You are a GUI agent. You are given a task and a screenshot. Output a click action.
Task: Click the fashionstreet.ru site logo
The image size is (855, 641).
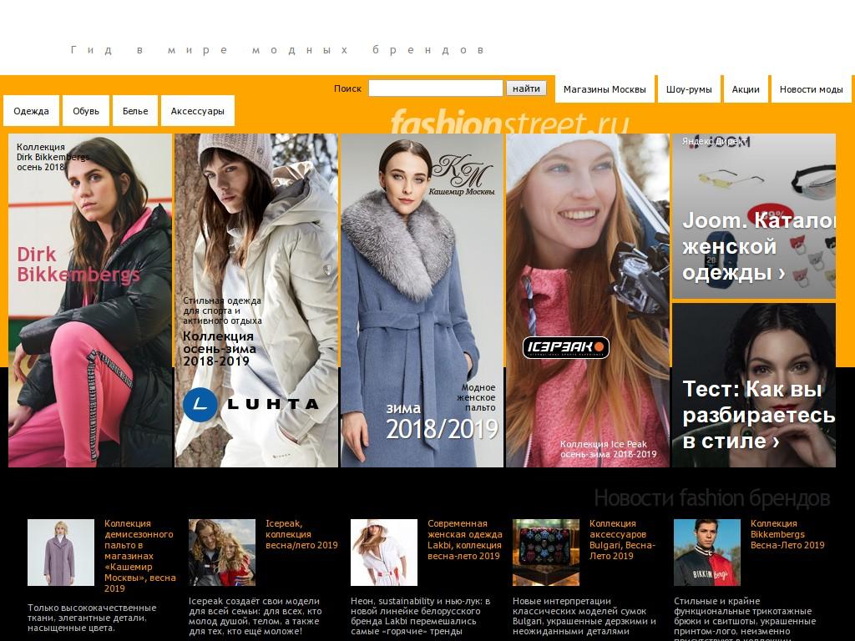[x=510, y=122]
